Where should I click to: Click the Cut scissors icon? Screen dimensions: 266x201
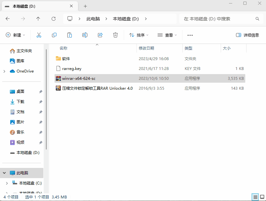click(x=39, y=35)
